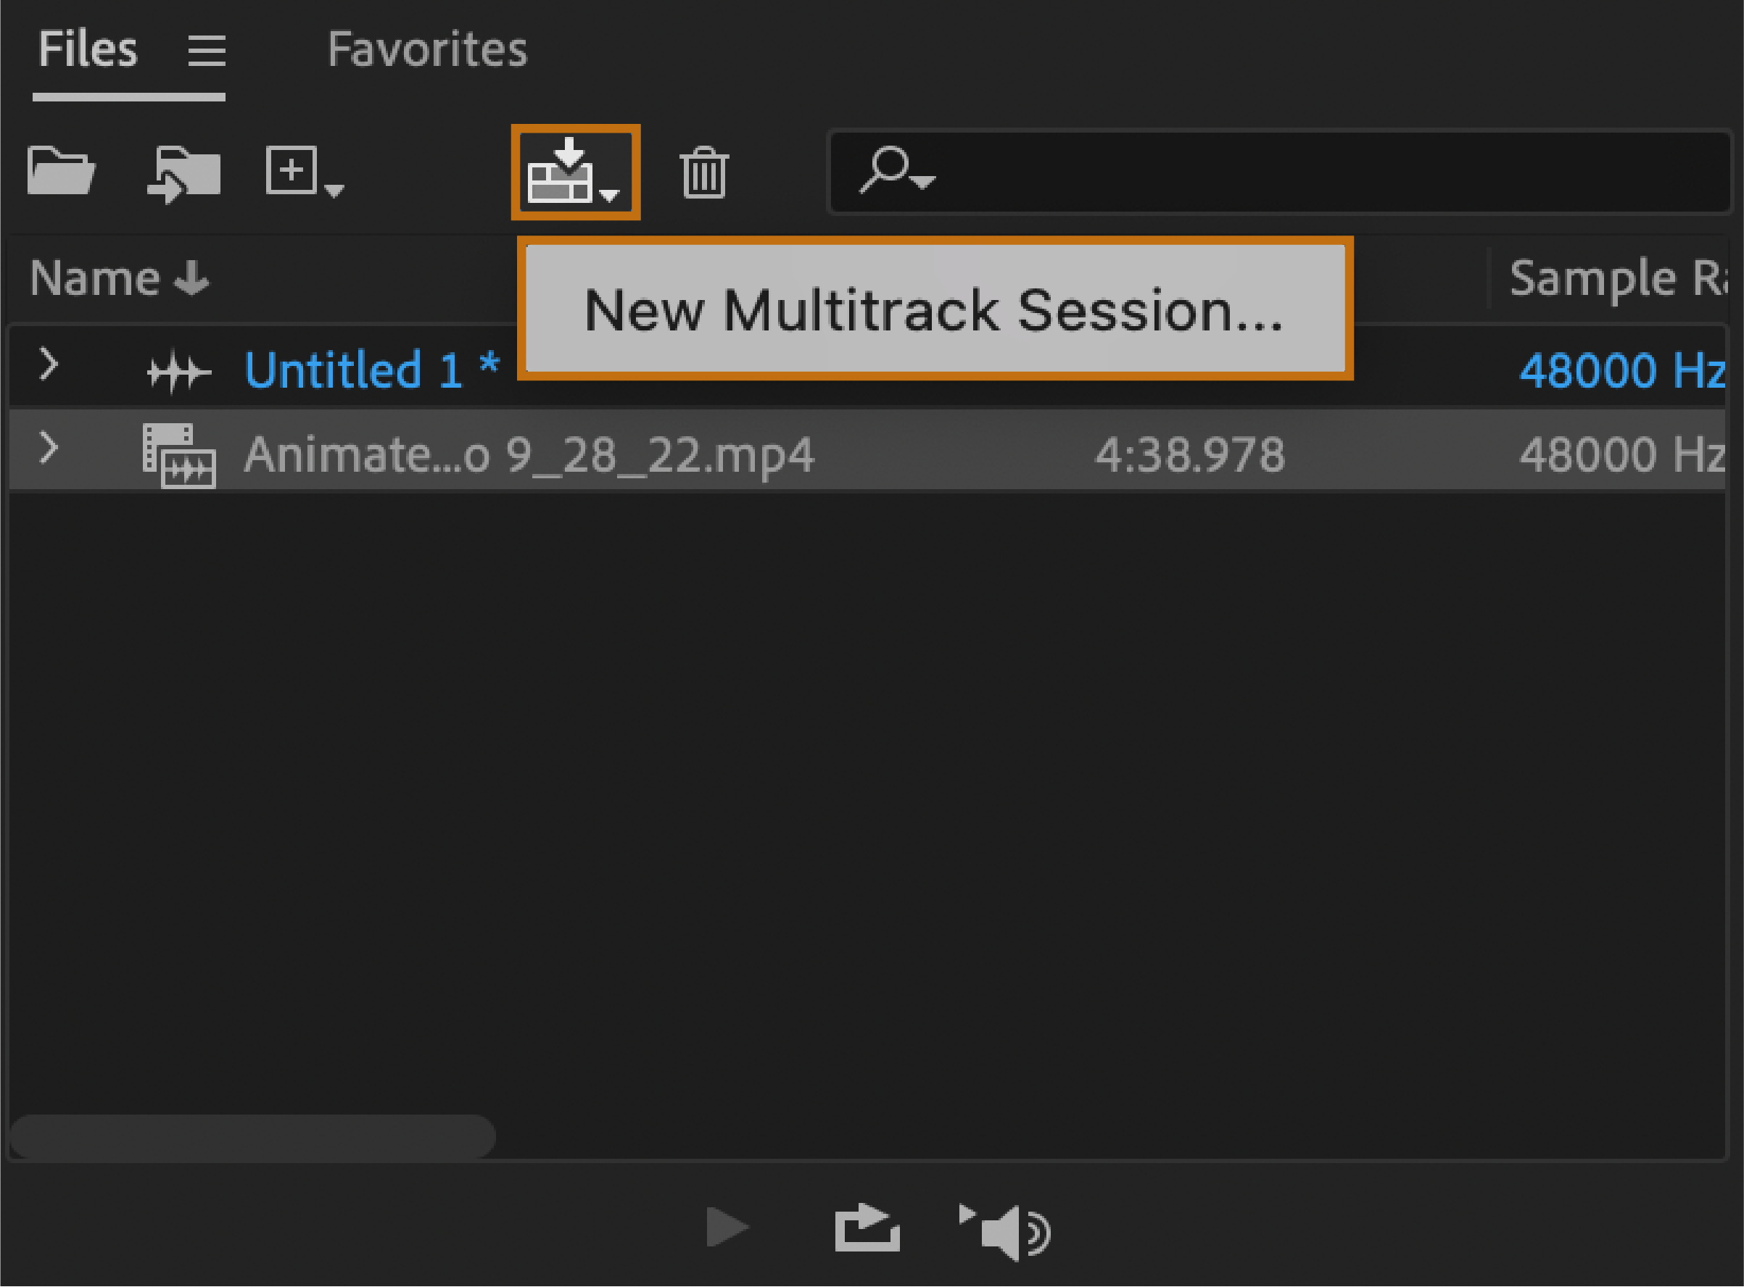Screen dimensions: 1744x1287
Task: Delete selected file with the trash icon
Action: 704,173
